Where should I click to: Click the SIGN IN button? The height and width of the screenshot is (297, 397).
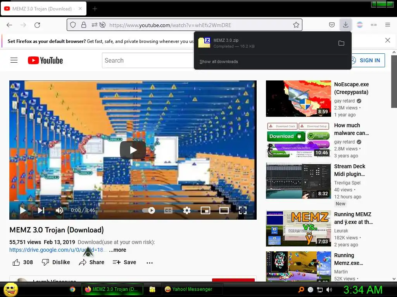tap(368, 60)
